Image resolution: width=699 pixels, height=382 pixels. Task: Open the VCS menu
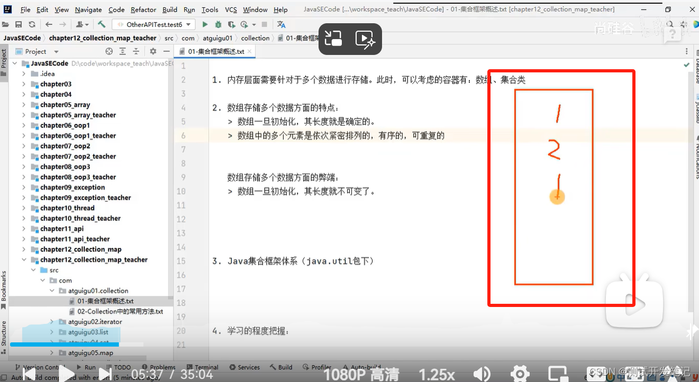point(231,10)
